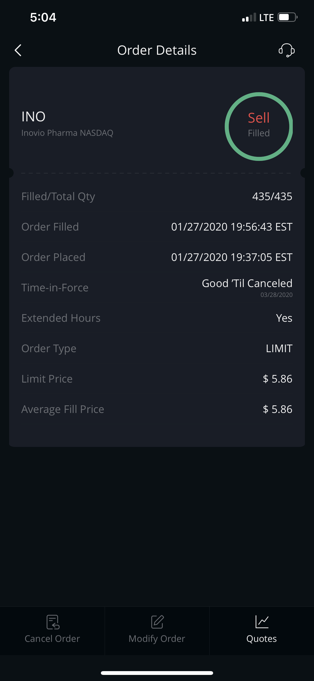Open the Quotes chart icon

[262, 622]
